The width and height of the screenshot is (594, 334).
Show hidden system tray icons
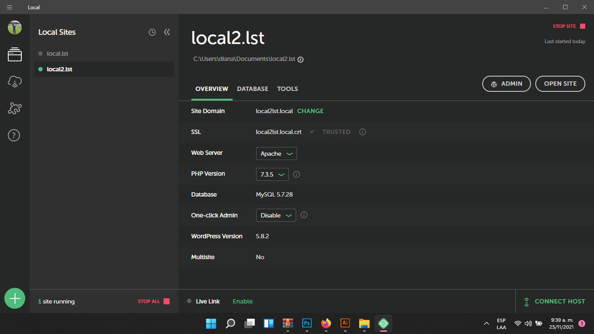coord(486,323)
